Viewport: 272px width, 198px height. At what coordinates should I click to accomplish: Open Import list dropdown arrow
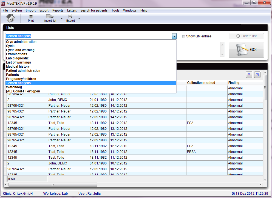(62, 18)
